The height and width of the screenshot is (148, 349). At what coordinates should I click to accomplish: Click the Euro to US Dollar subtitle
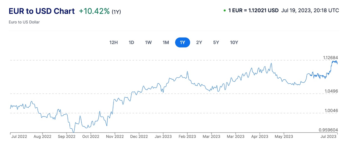[24, 22]
